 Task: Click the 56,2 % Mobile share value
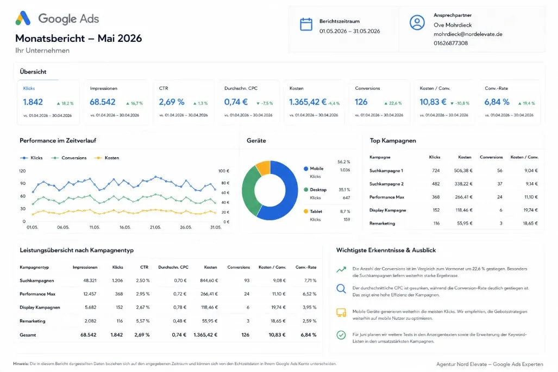tap(344, 162)
